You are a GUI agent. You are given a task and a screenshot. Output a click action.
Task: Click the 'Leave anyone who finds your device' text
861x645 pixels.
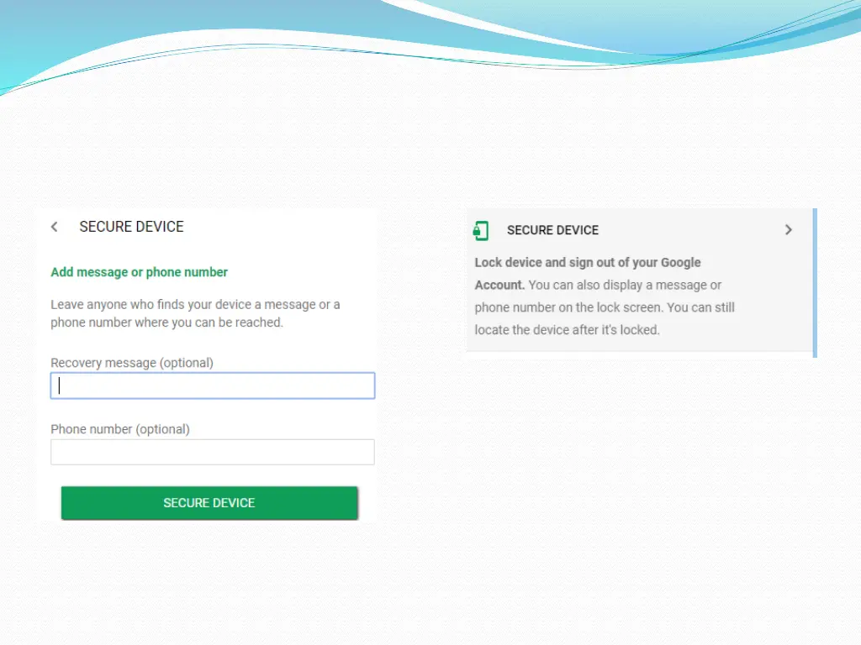[195, 305]
